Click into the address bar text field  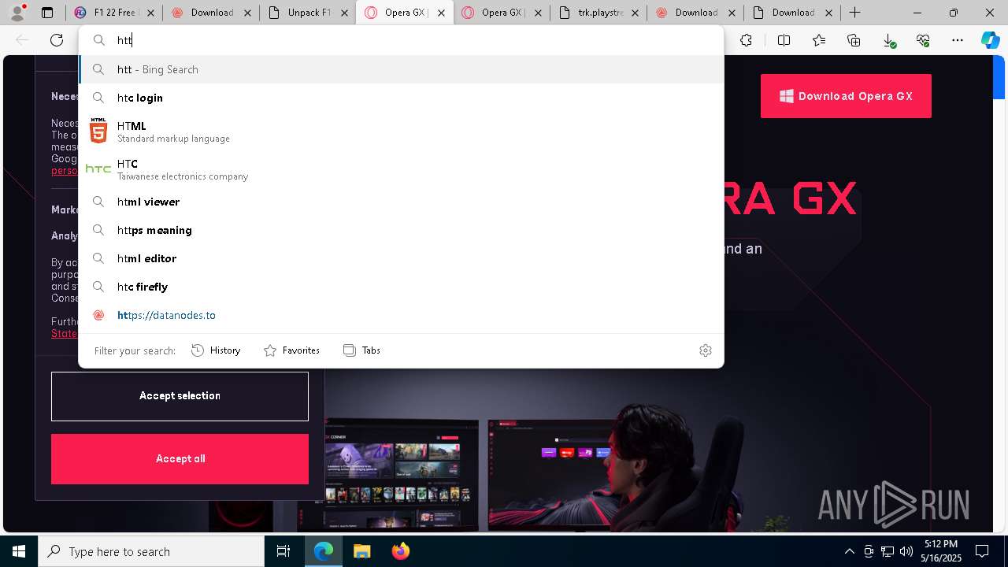[x=401, y=40]
